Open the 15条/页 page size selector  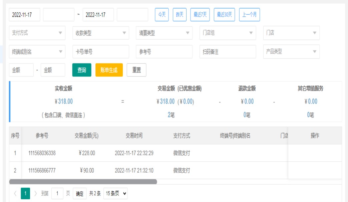click(x=115, y=194)
